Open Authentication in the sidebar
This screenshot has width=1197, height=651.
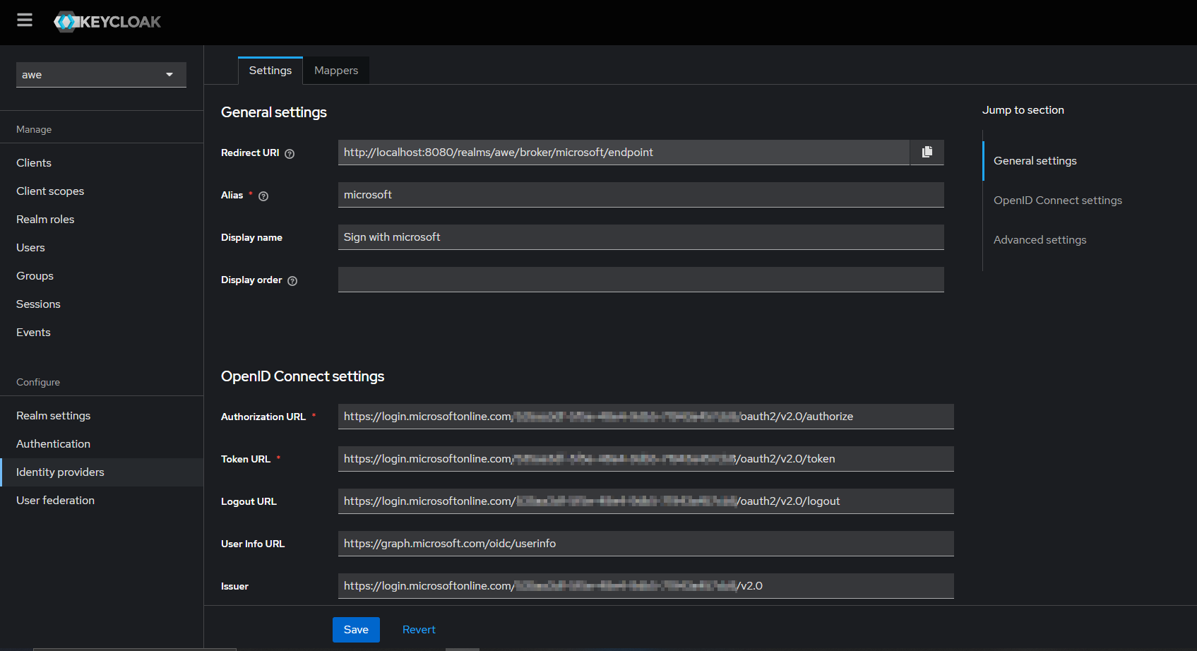pyautogui.click(x=102, y=444)
